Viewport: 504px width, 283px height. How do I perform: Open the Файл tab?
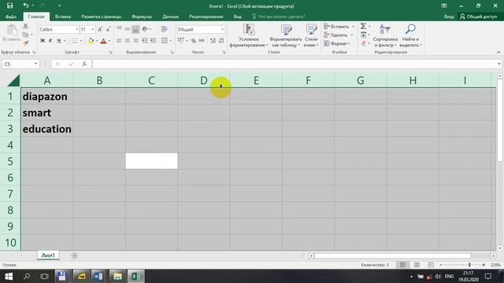click(x=11, y=17)
